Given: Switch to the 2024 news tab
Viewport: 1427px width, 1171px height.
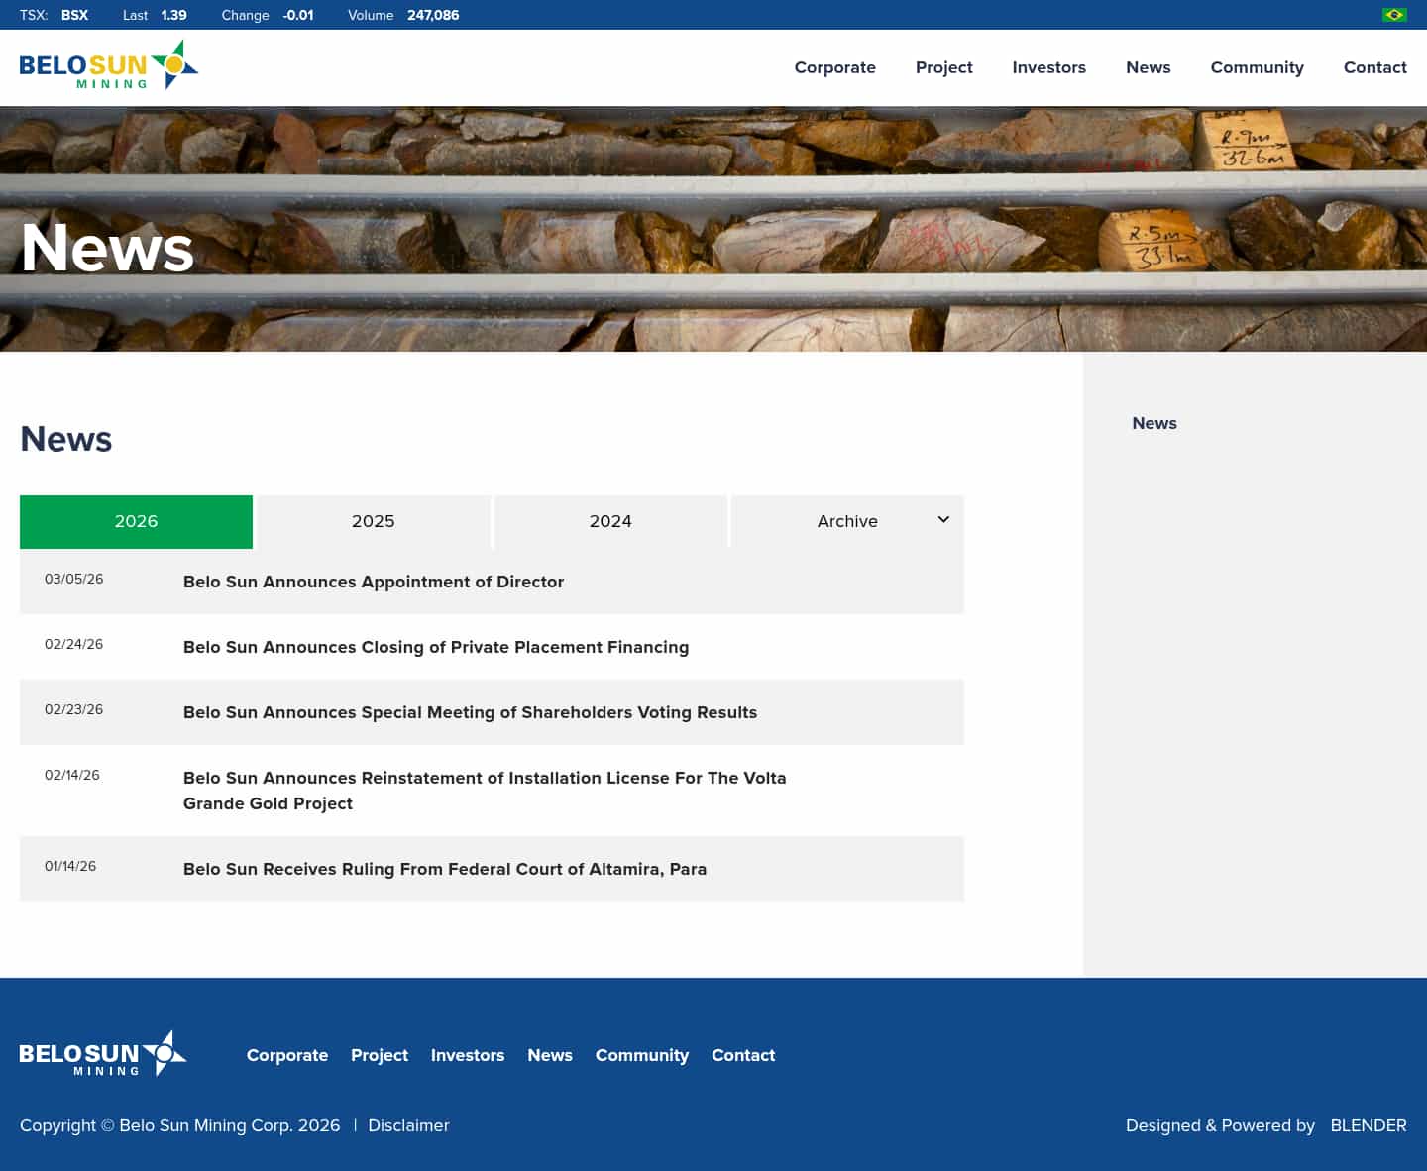Looking at the screenshot, I should pyautogui.click(x=610, y=521).
